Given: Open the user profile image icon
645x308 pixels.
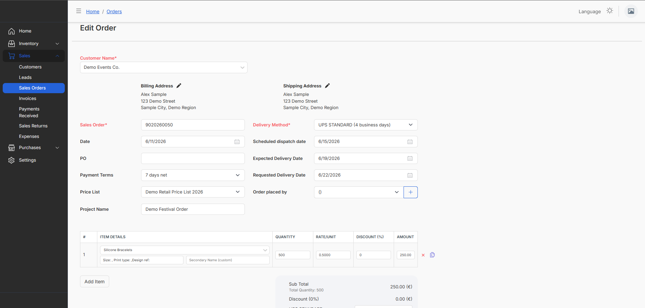Looking at the screenshot, I should [x=631, y=11].
